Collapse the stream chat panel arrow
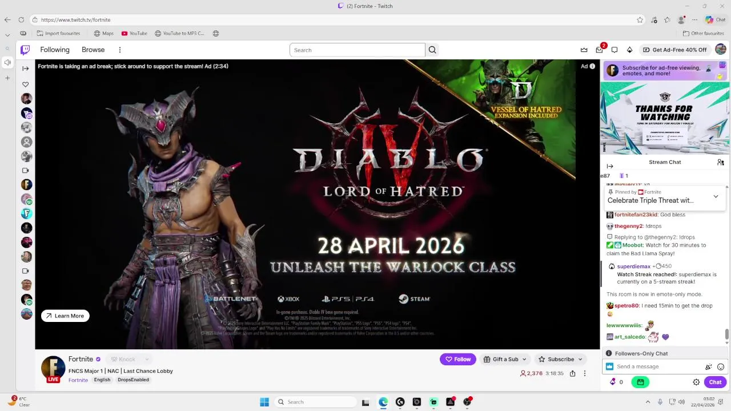The image size is (731, 411). pyautogui.click(x=610, y=166)
